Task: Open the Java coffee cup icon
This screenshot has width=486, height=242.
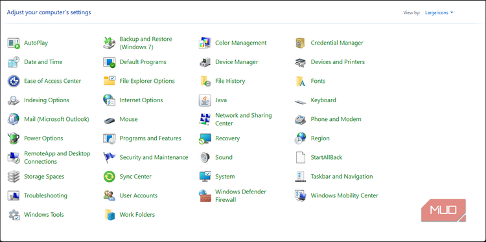Action: pos(205,100)
